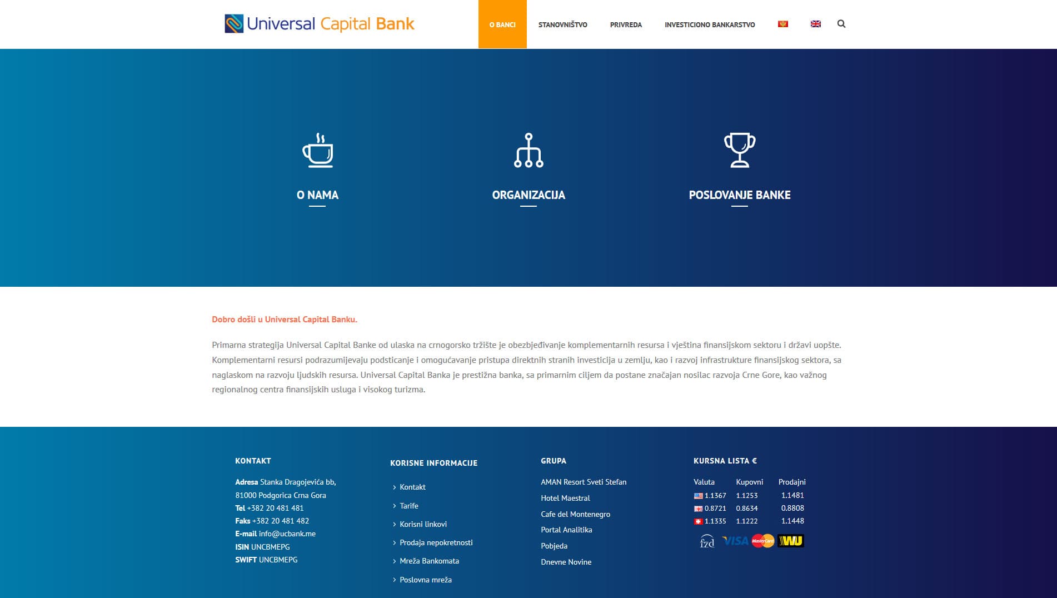Click the coffee cup icon above O NAMA
This screenshot has height=598, width=1057.
click(x=317, y=150)
